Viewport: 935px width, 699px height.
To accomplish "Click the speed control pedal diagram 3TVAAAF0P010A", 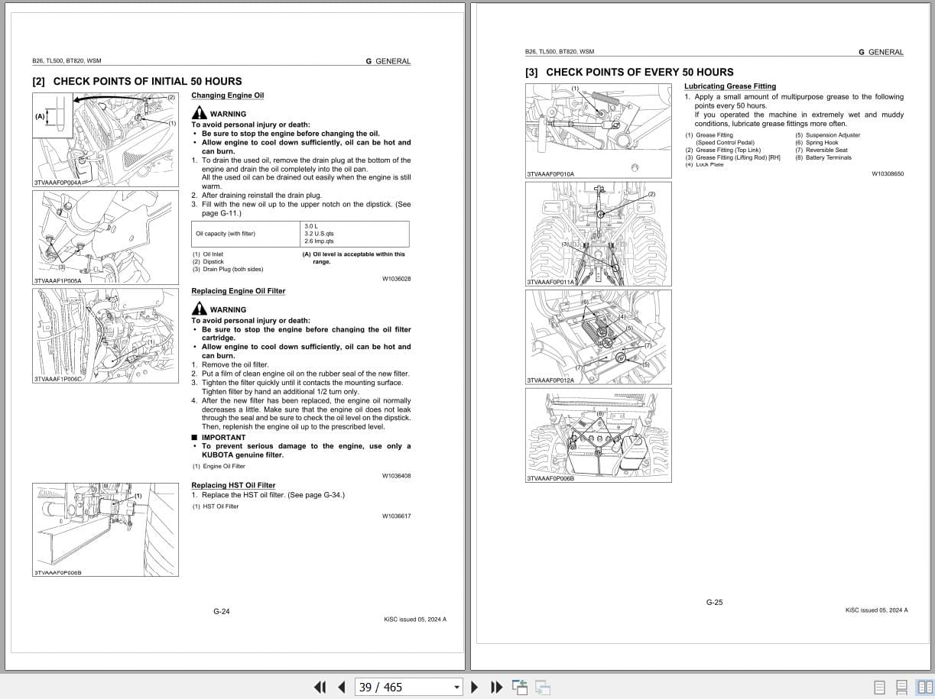I will (x=599, y=131).
